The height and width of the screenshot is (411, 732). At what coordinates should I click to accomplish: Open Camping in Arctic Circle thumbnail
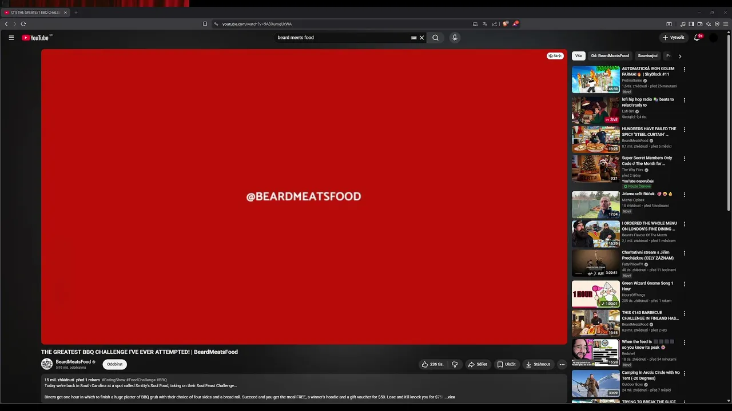tap(595, 384)
